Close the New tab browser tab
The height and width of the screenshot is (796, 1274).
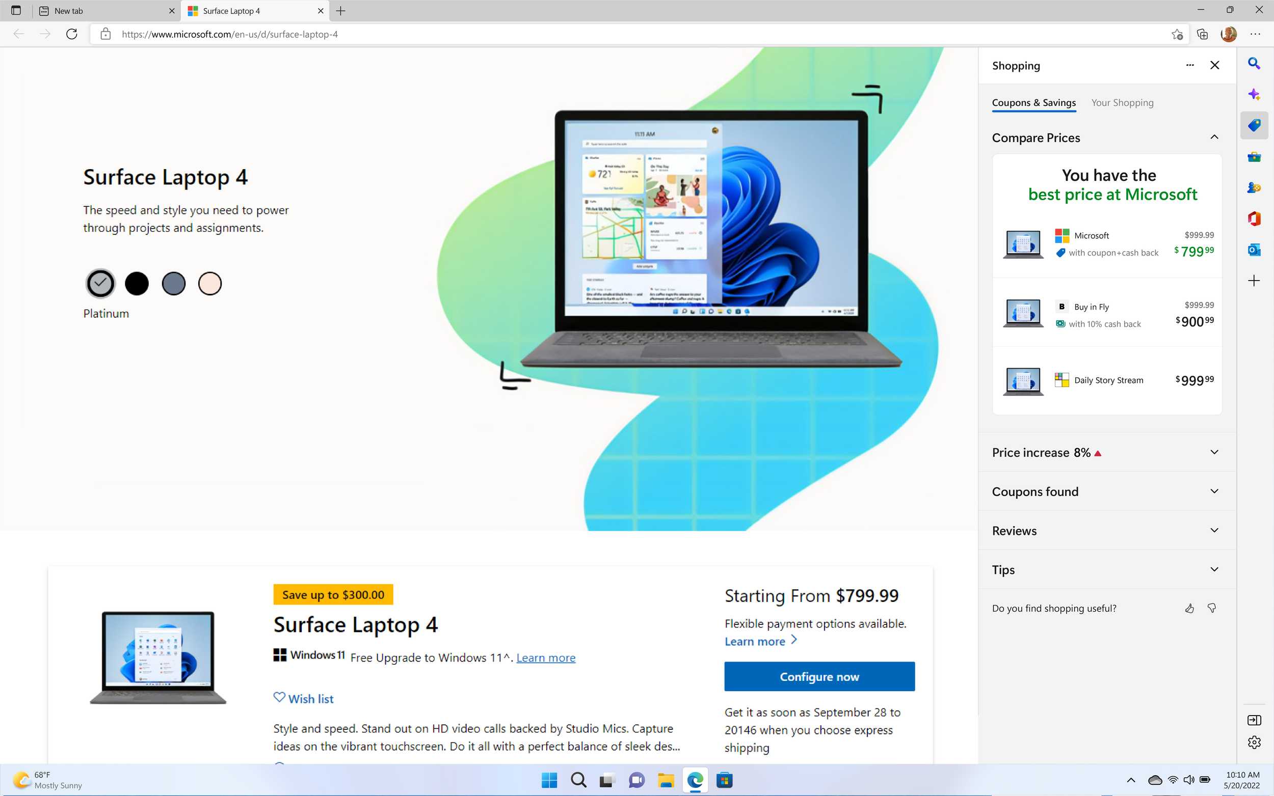pos(171,11)
